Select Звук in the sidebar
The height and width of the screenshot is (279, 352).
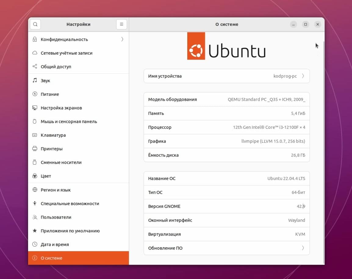point(78,80)
